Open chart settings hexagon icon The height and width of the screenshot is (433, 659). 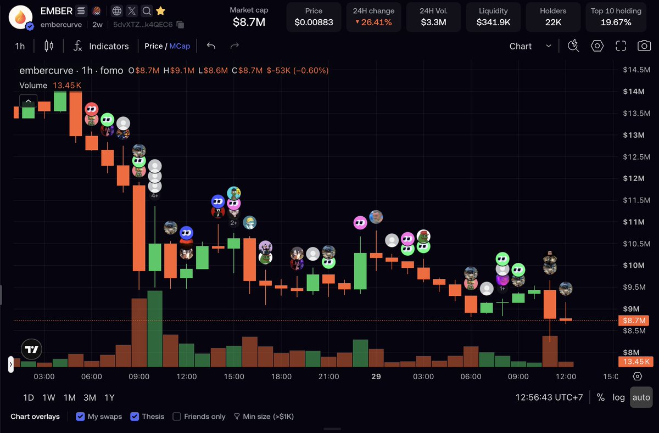(x=597, y=46)
